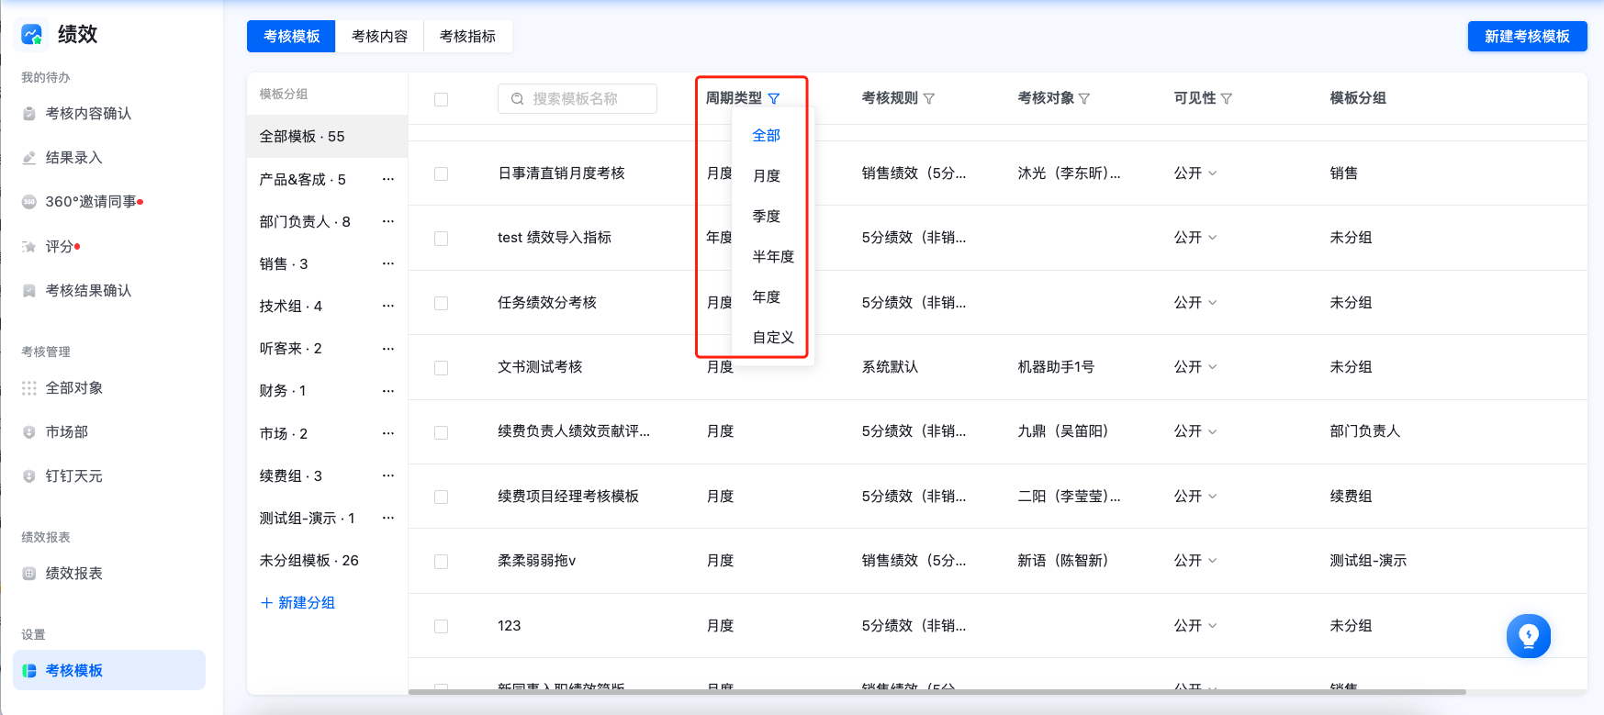Toggle the select-all checkbox in table header
Screen dimensions: 1604x715
pyautogui.click(x=441, y=99)
